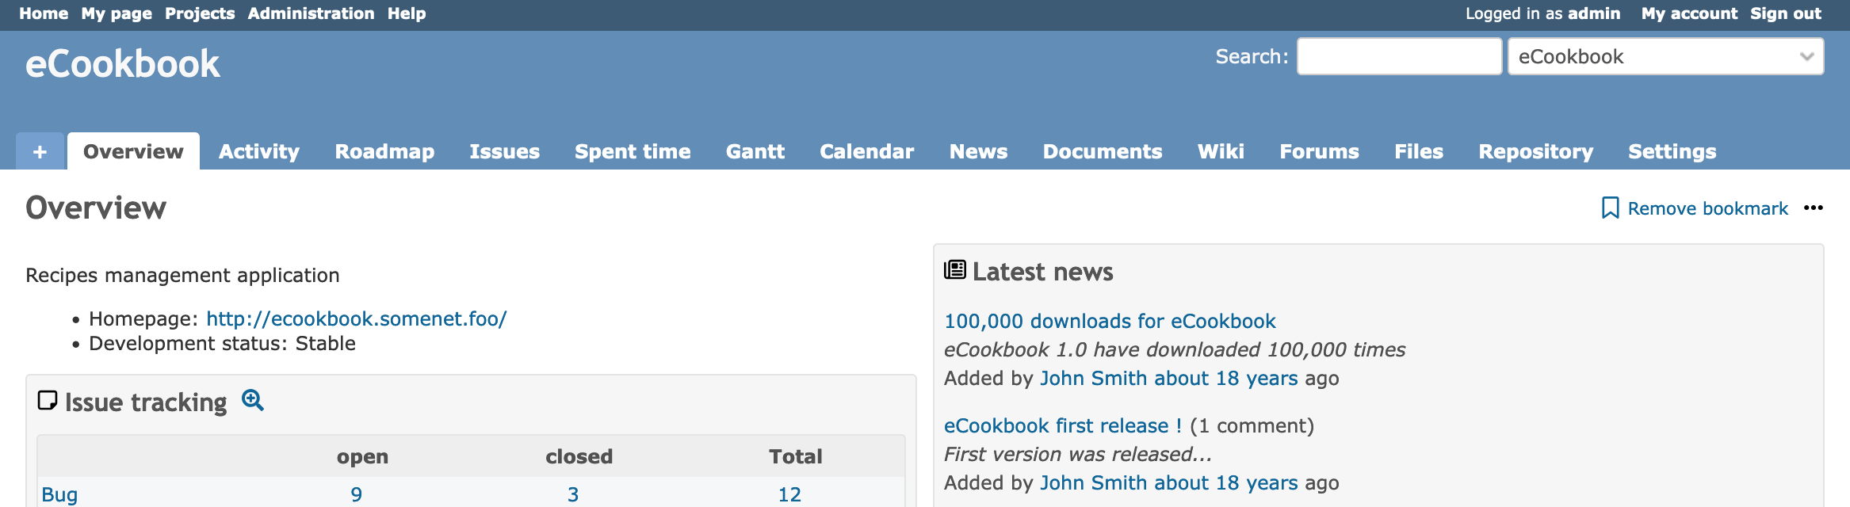The width and height of the screenshot is (1850, 507).
Task: Open the Roadmap tab
Action: click(384, 151)
